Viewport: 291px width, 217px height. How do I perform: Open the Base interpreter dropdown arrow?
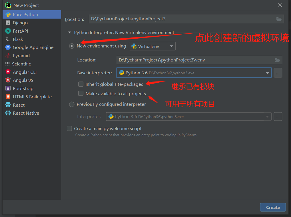[x=267, y=73]
